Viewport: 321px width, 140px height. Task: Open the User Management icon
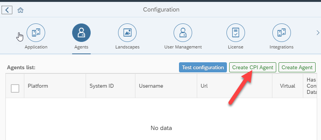183,33
